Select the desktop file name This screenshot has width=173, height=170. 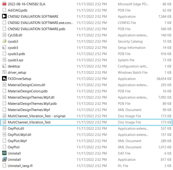[x=14, y=66]
